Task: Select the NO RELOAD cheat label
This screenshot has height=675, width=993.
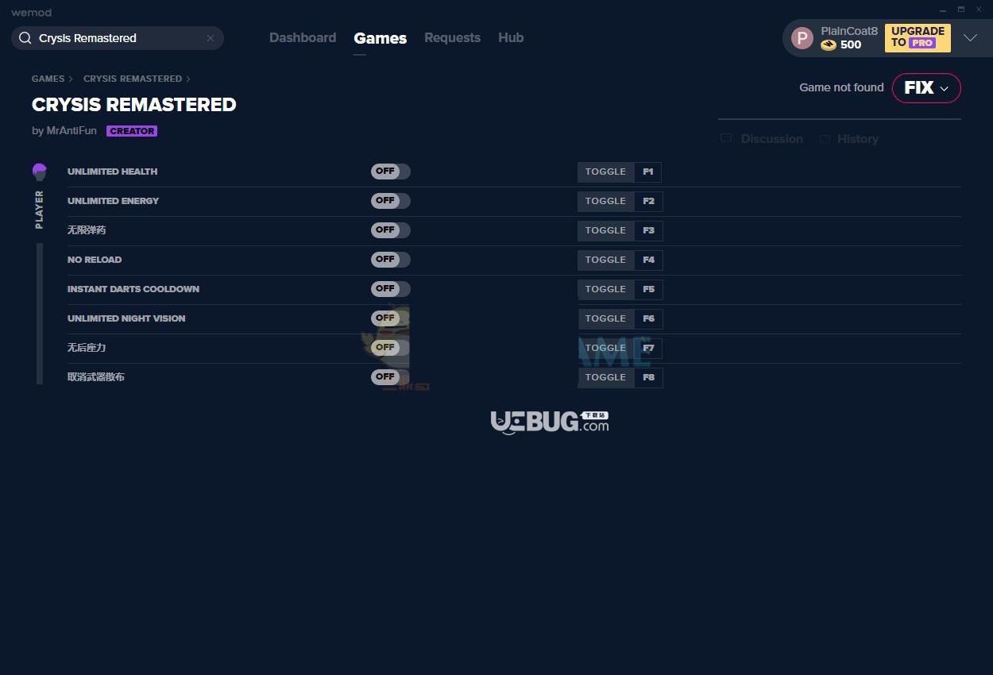Action: 95,260
